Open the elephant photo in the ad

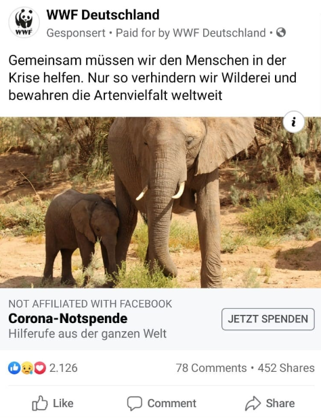tap(160, 202)
